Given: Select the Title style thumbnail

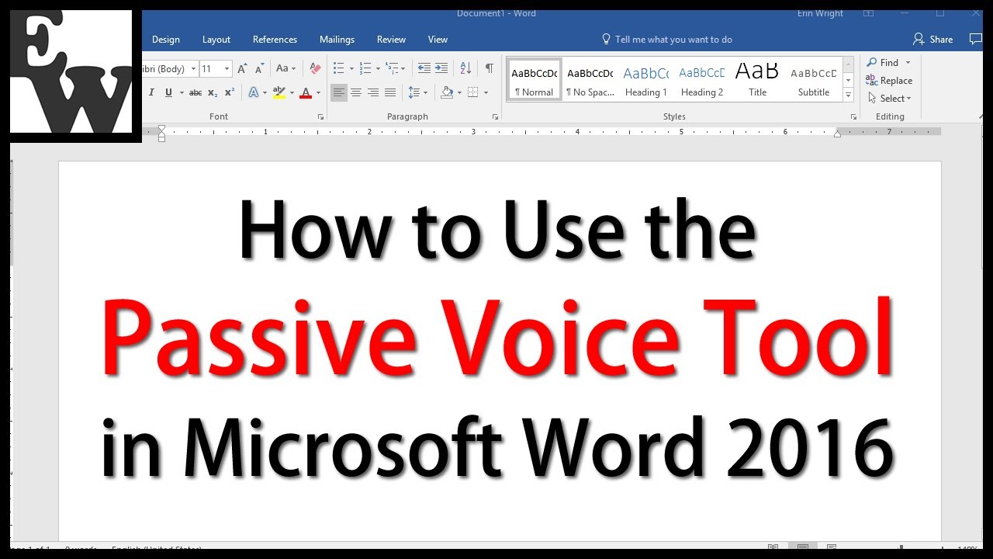Looking at the screenshot, I should coord(757,82).
